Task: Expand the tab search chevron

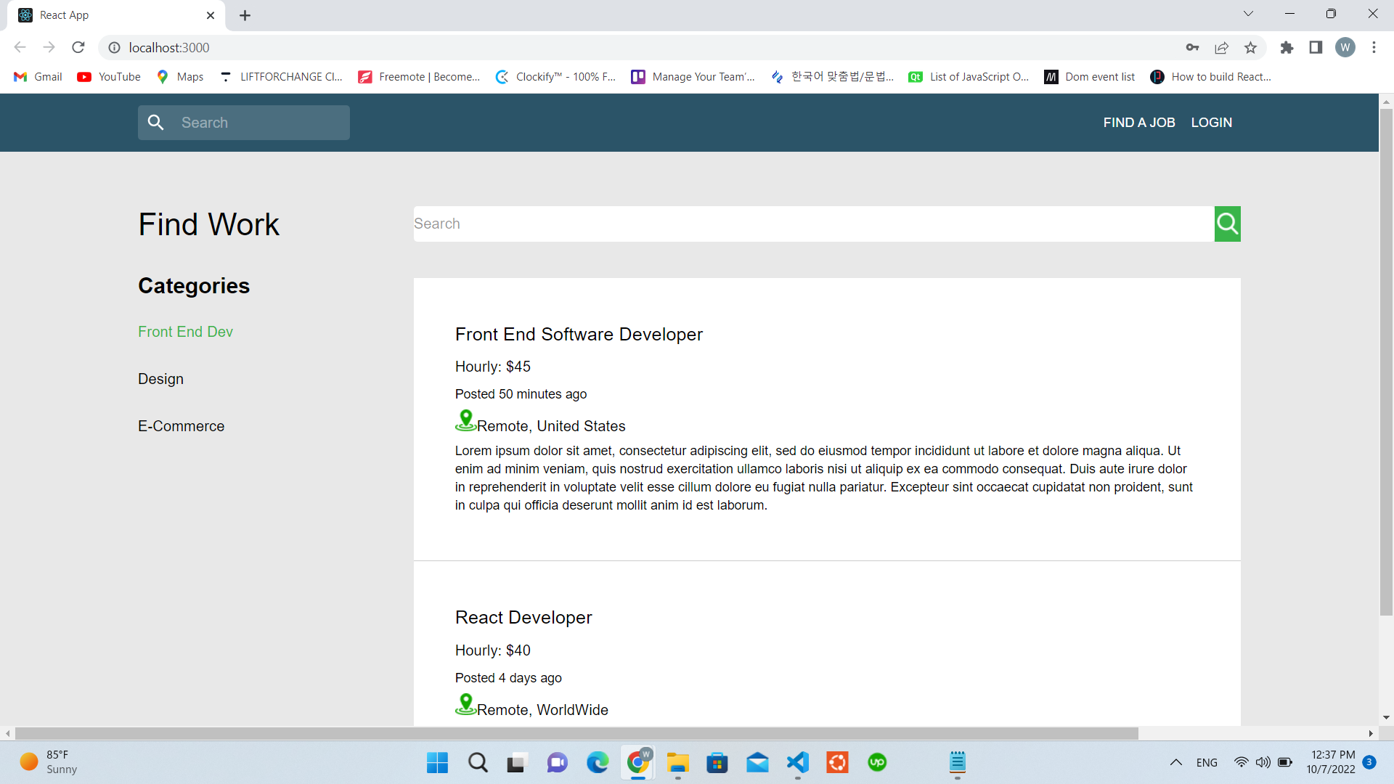Action: click(x=1248, y=14)
